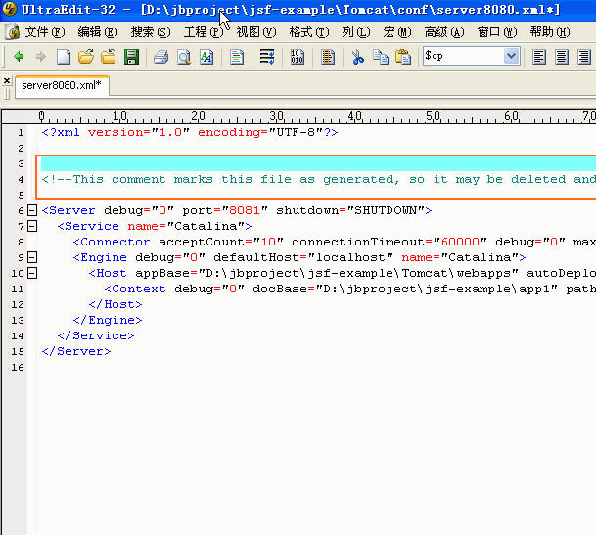Place cursor on the highlighted line 3

(x=318, y=163)
